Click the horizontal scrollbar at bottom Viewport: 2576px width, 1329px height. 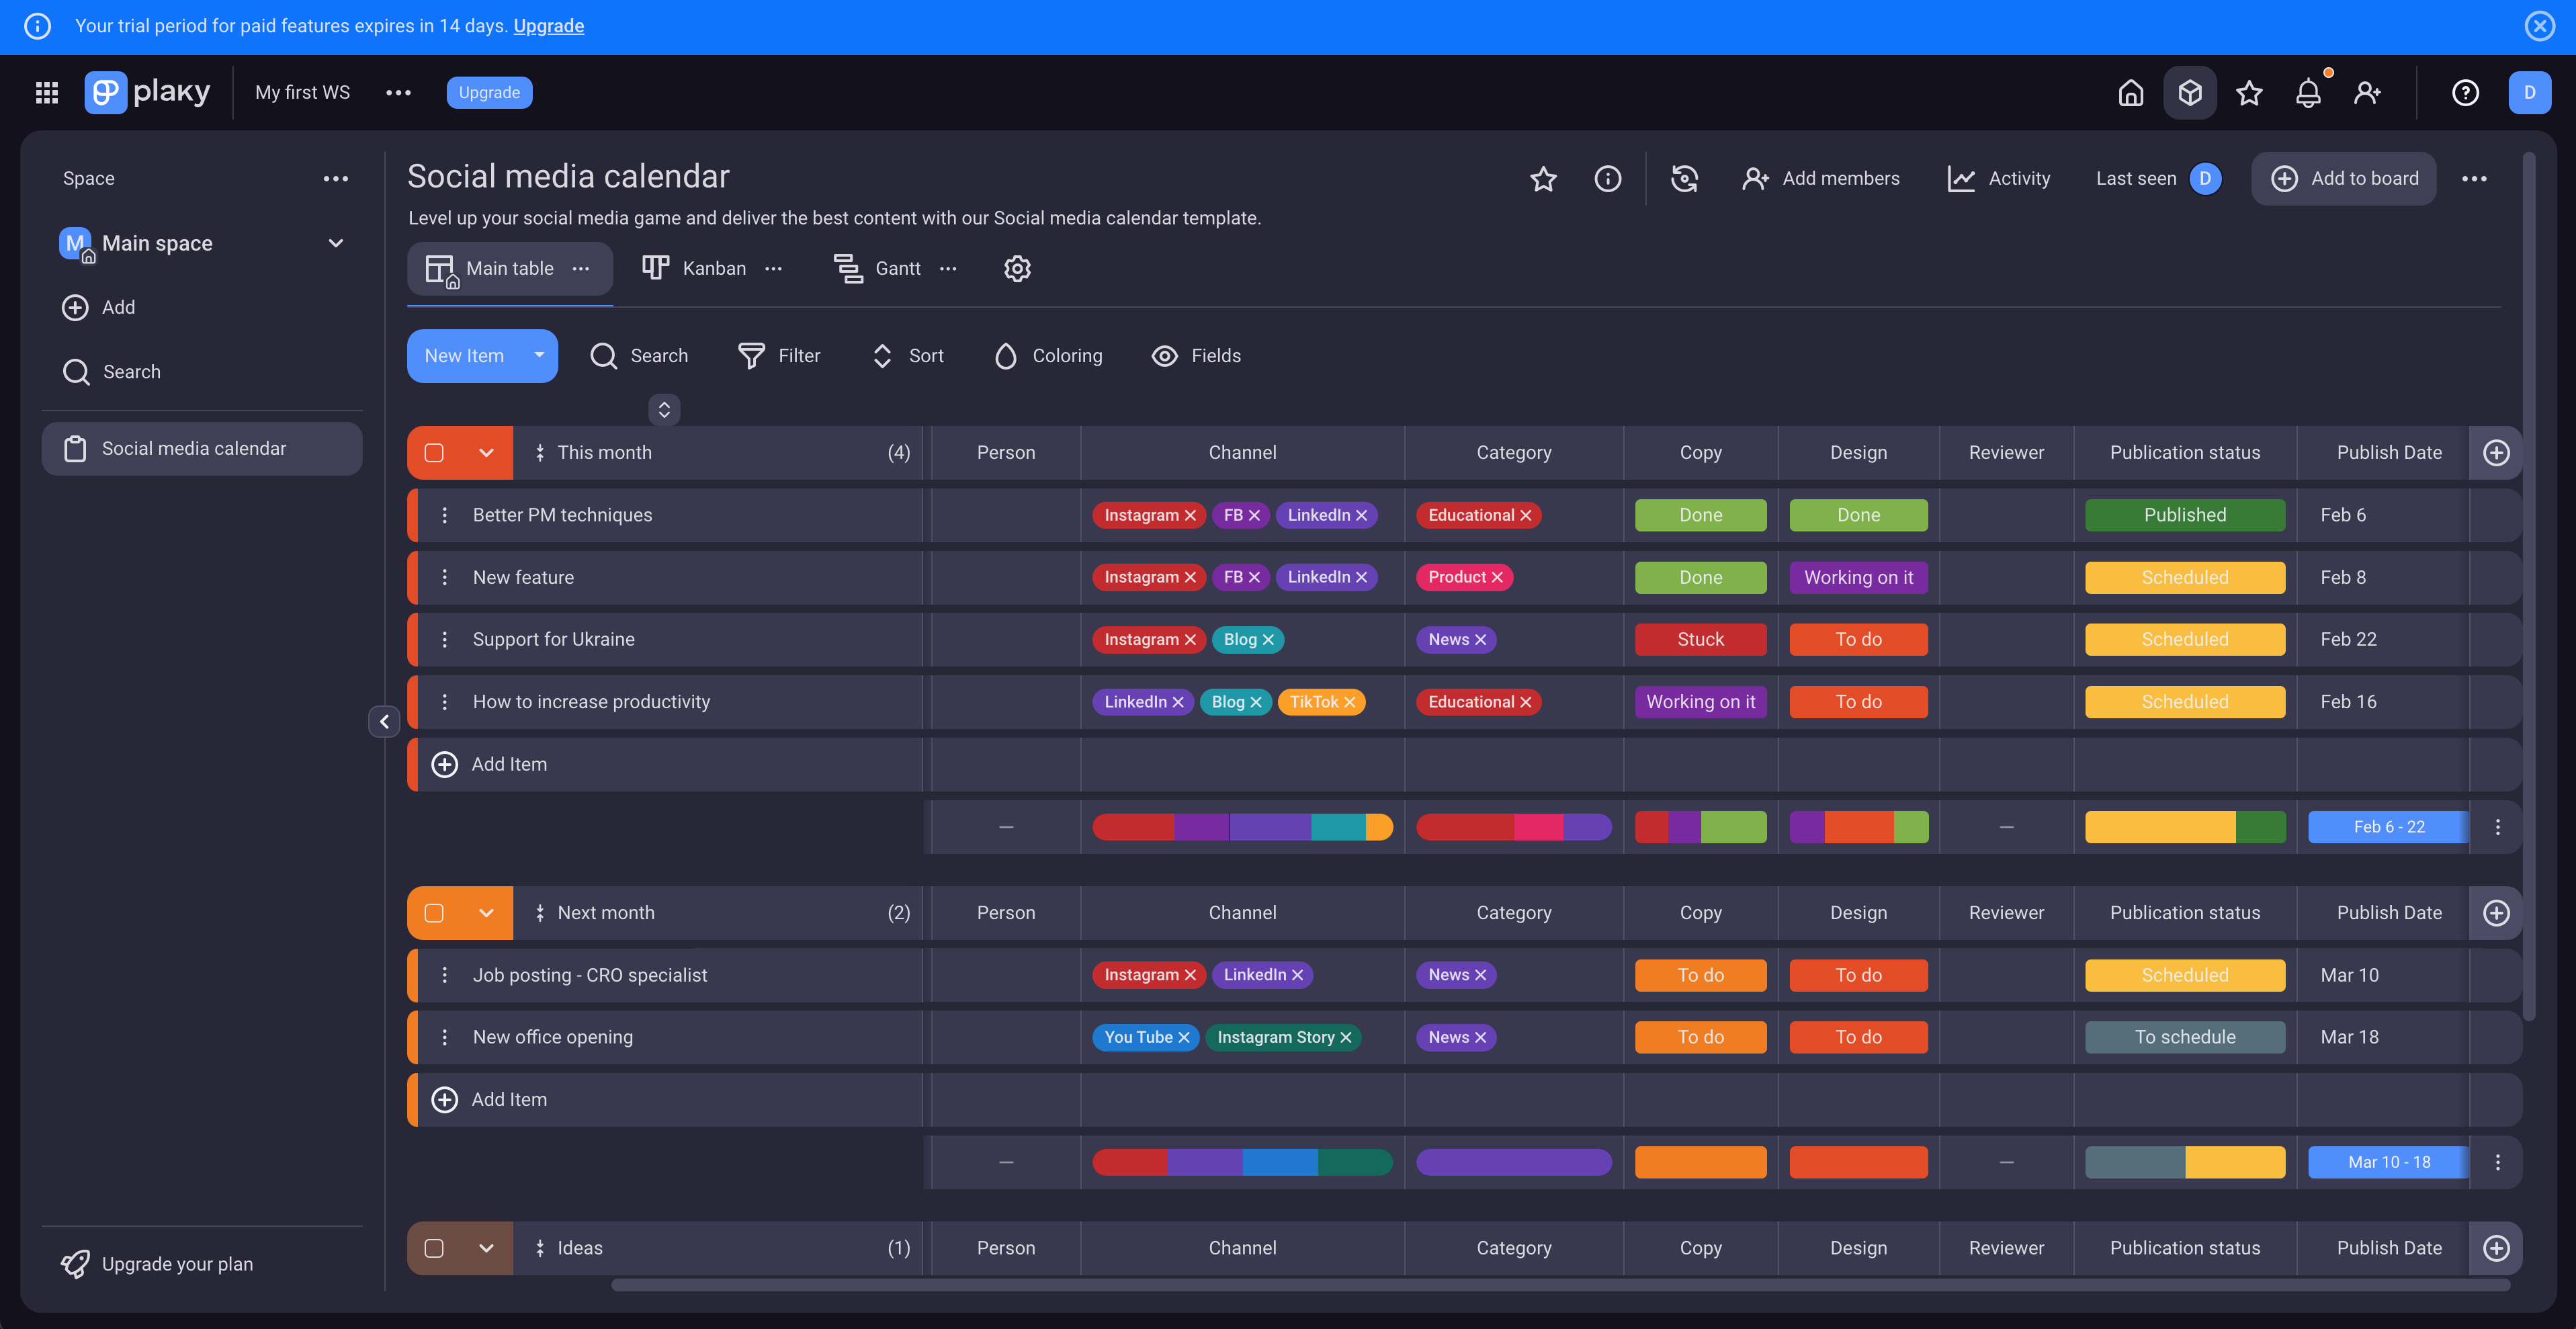coord(1560,1284)
